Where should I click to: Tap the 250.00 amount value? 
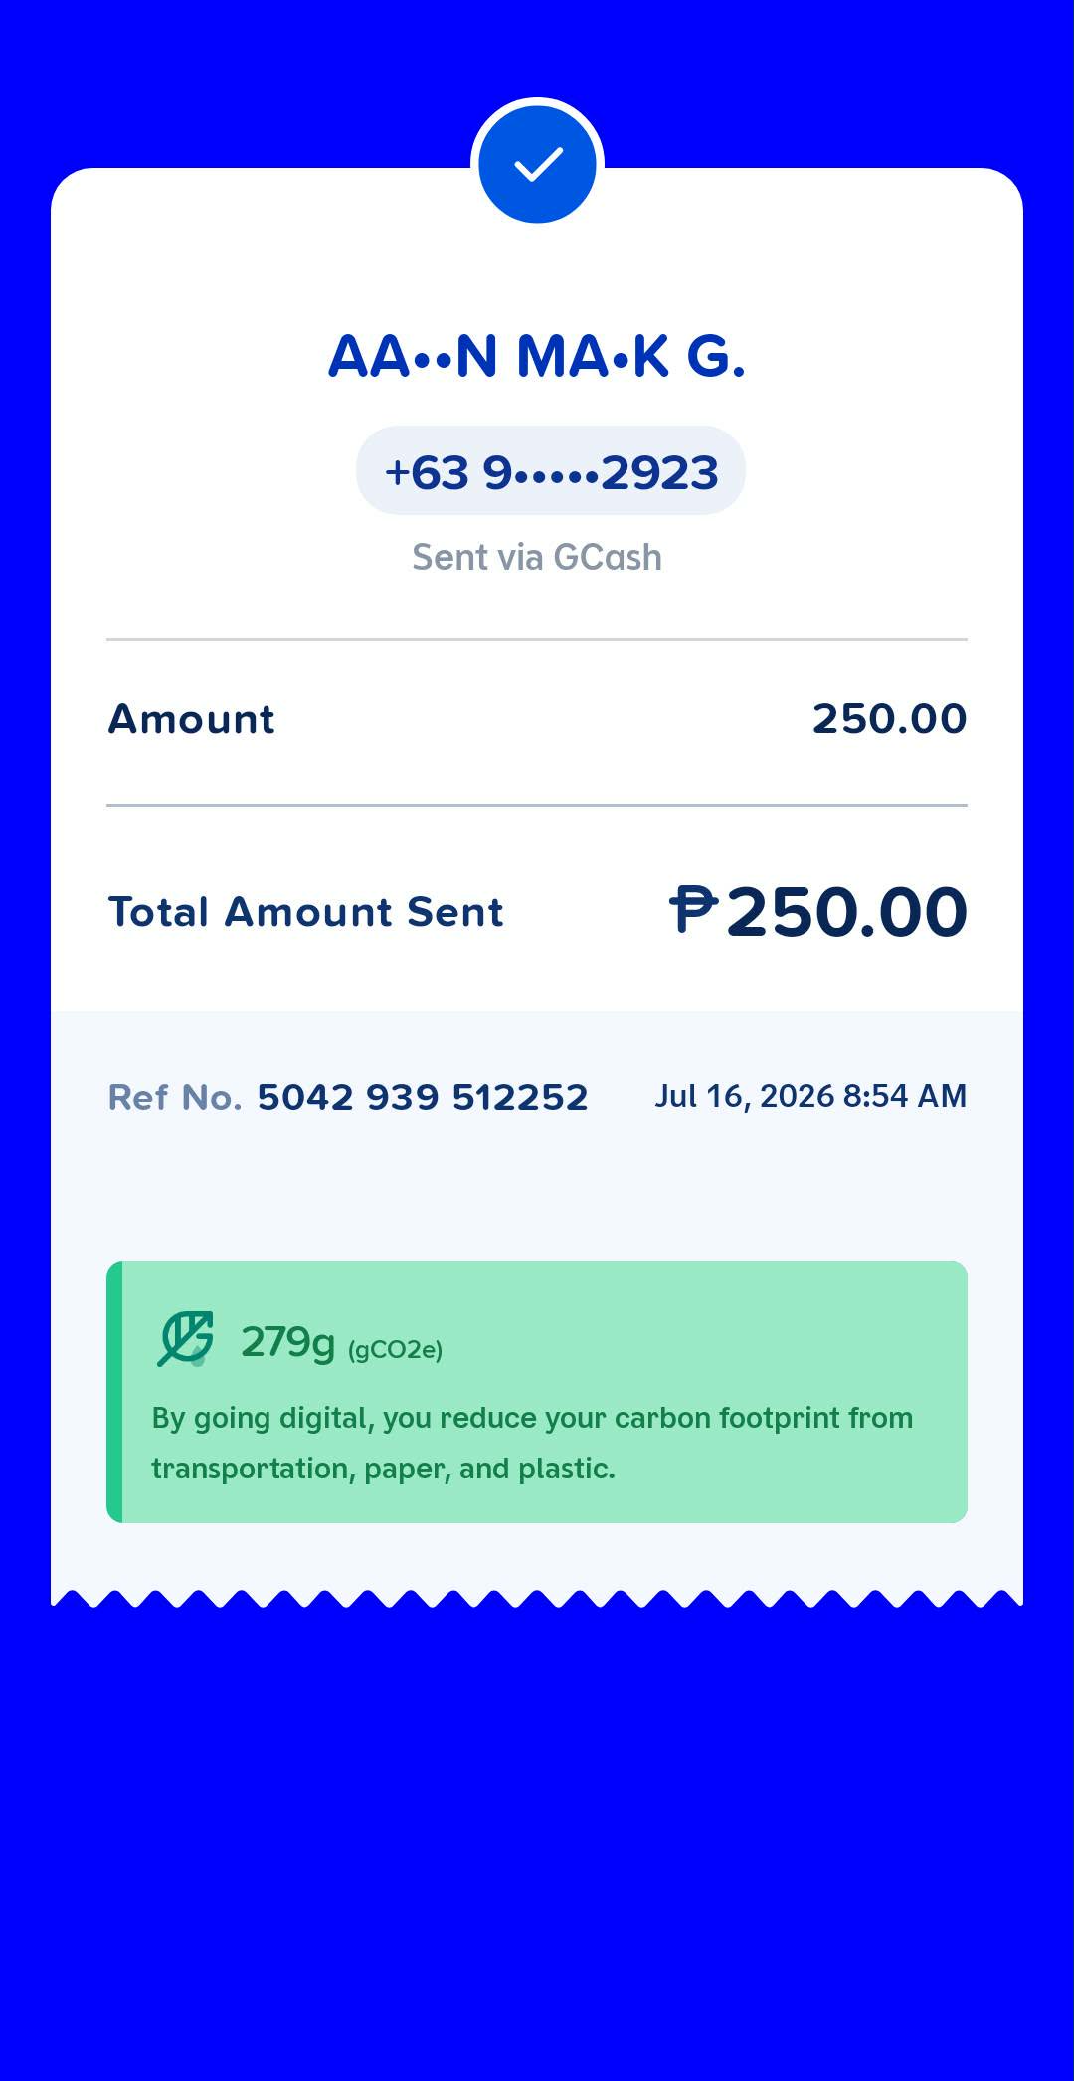[890, 719]
